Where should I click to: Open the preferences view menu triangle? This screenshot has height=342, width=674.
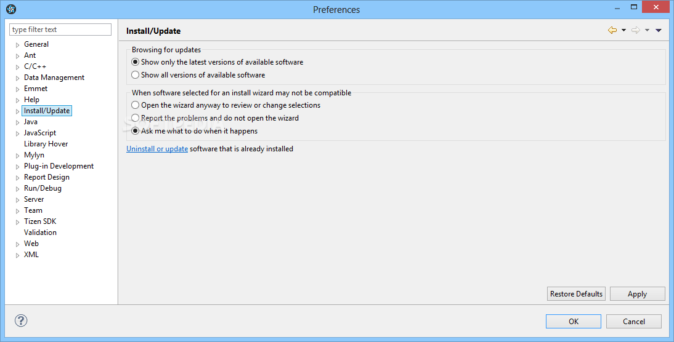pos(658,30)
